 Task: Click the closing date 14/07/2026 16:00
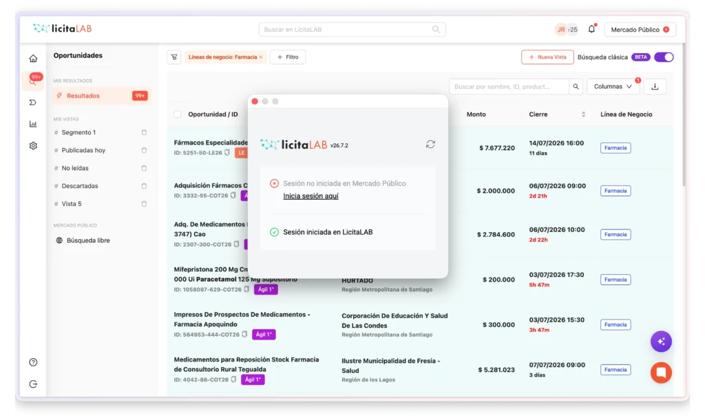[556, 143]
